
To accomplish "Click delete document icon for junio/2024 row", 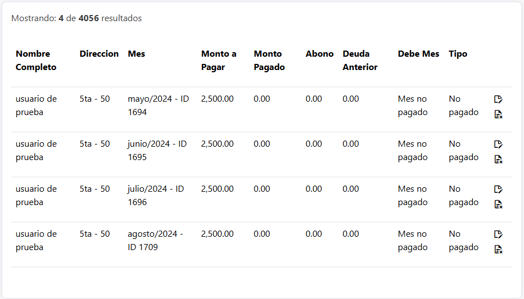I will pyautogui.click(x=498, y=160).
